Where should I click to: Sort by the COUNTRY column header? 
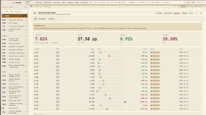pos(37,49)
